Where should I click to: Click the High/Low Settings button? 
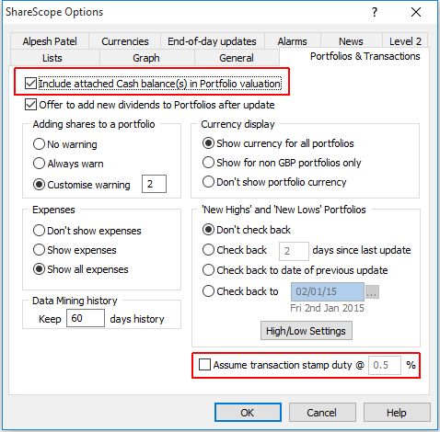[306, 331]
